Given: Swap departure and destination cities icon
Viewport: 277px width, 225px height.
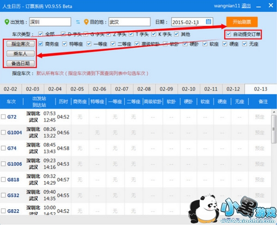Looking at the screenshot, I should 78,22.
